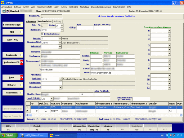
Task: Open the Funktion GFG dropdown
Action: pos(60,79)
